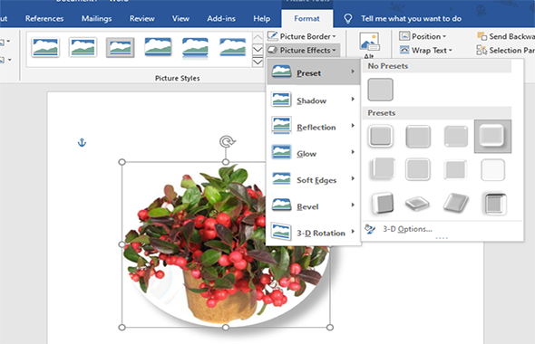This screenshot has width=535, height=344.
Task: Expand the Picture Styles gallery more arrow
Action: click(x=258, y=62)
